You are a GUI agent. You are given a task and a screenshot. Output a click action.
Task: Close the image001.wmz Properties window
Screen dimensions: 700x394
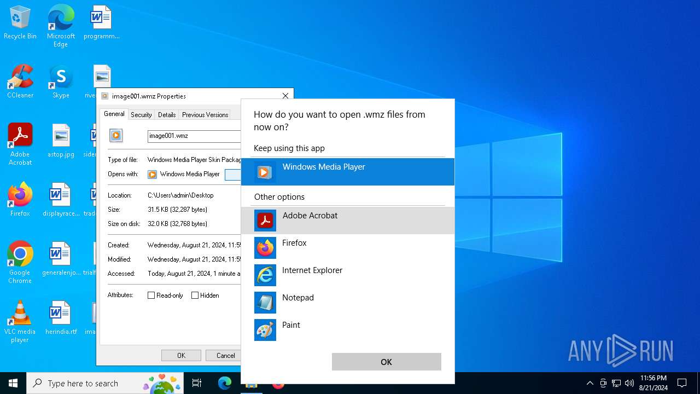285,96
